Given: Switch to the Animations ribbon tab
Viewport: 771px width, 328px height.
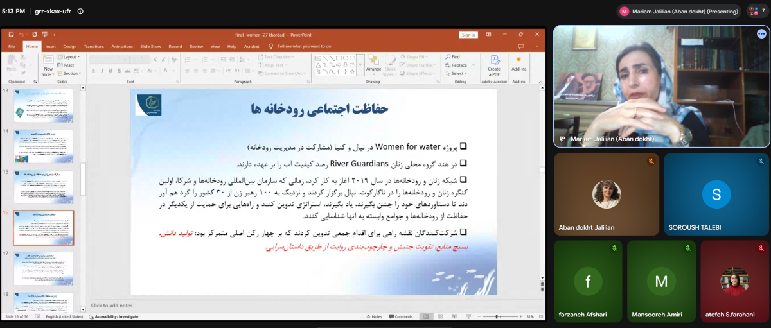Looking at the screenshot, I should [122, 46].
